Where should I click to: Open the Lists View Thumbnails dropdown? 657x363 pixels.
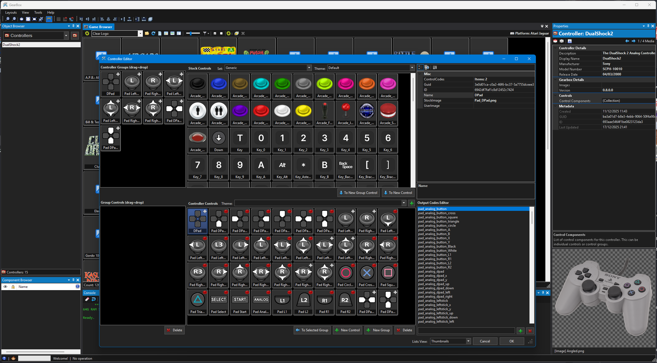[468, 341]
